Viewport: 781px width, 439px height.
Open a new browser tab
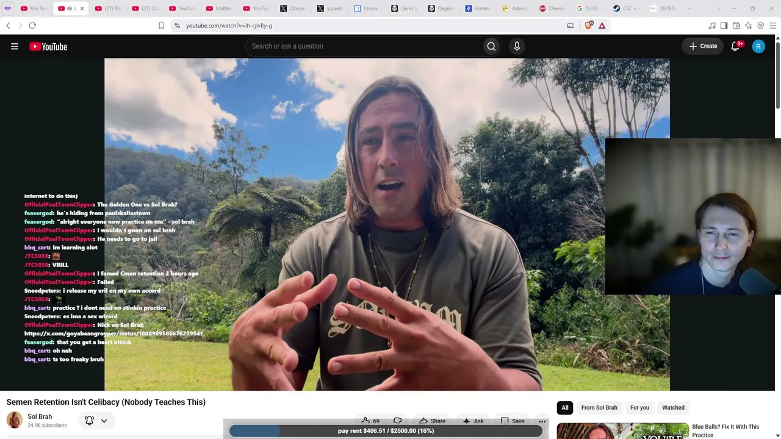(689, 9)
